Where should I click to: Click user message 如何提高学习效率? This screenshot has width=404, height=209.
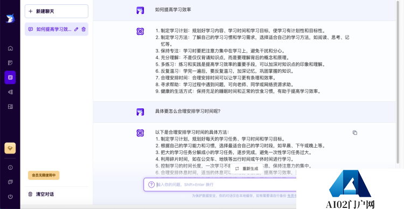pos(173,10)
